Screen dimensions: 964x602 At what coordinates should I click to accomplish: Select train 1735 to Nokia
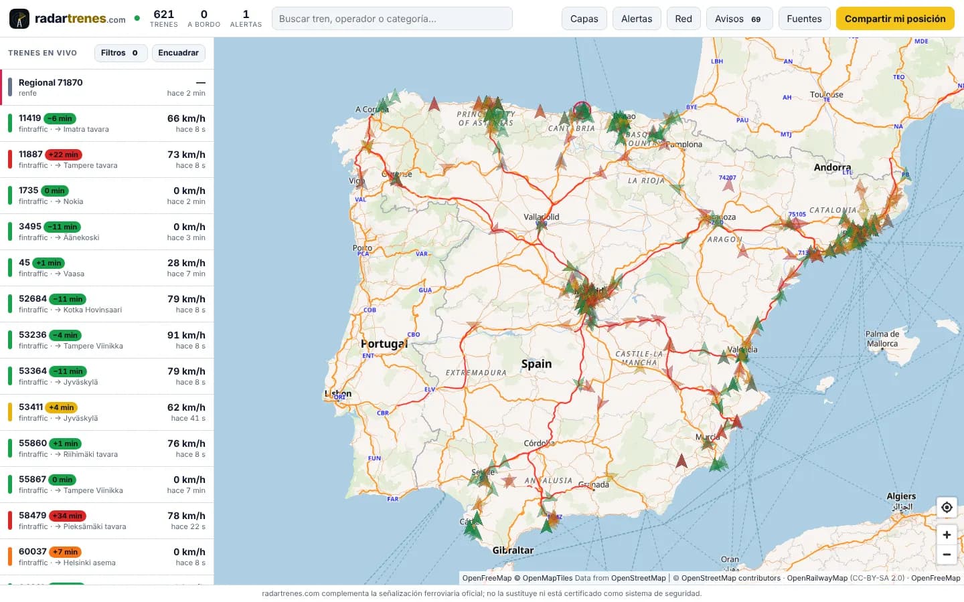107,196
